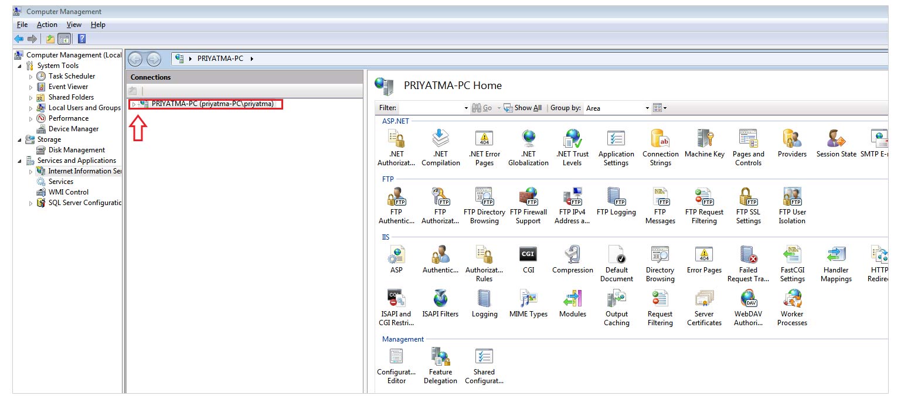Open .NET Error Pages feature
Viewport: 901px width, 399px height.
pos(484,148)
